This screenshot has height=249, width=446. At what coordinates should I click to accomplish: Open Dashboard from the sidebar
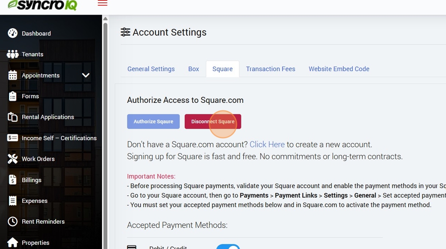coord(36,33)
